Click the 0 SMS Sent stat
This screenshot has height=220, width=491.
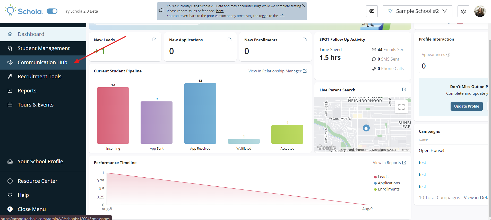pyautogui.click(x=385, y=59)
